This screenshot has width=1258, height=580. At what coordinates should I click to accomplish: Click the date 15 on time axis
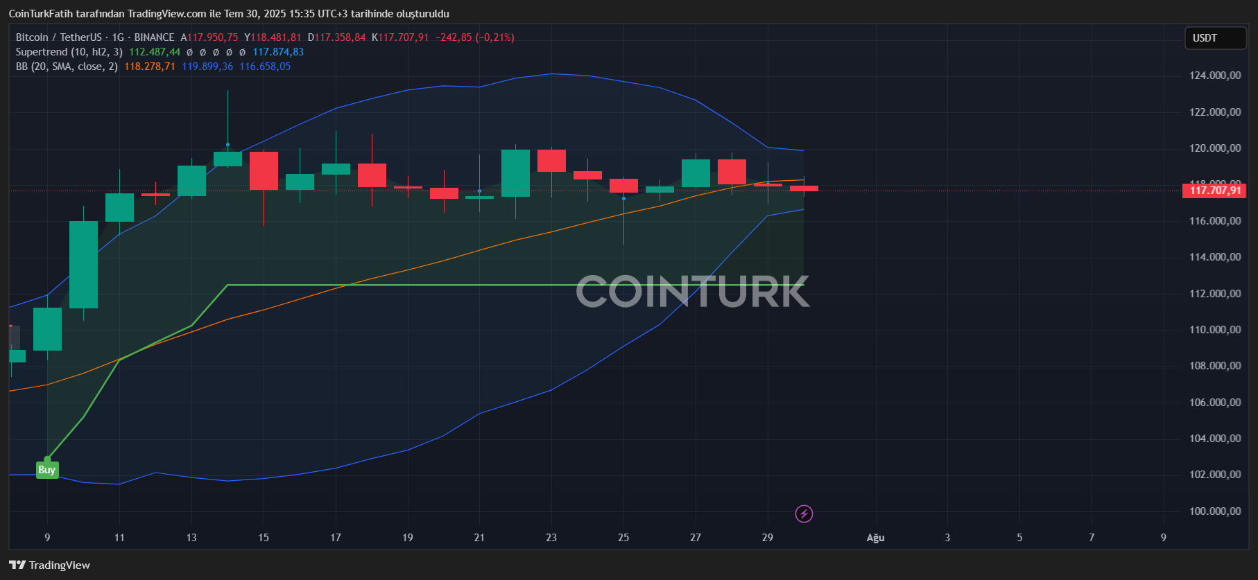(264, 538)
